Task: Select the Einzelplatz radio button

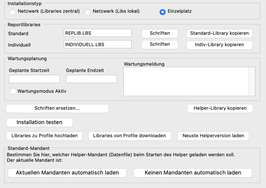Action: pyautogui.click(x=163, y=12)
